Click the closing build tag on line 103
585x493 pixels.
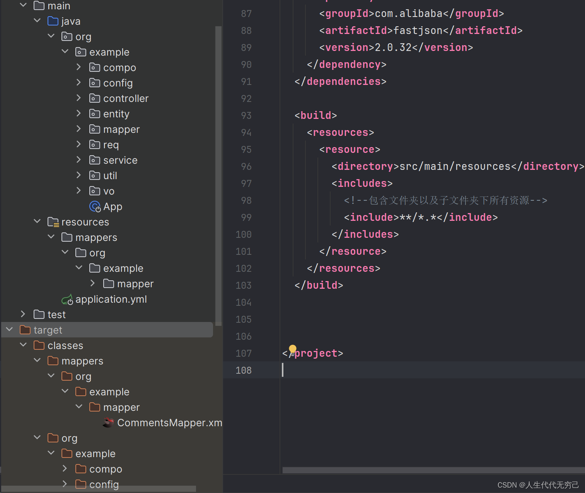pos(319,285)
